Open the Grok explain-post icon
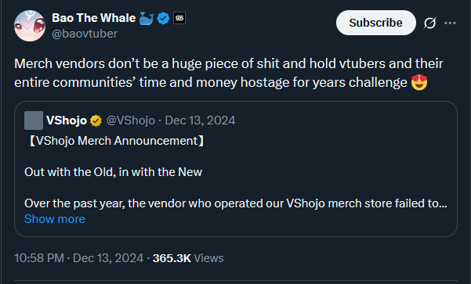471x284 pixels. (429, 23)
